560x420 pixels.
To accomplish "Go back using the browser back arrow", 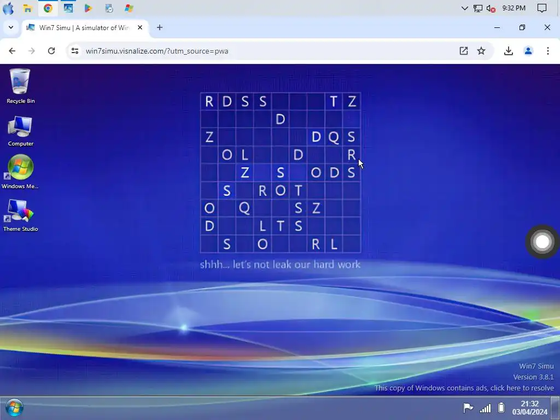I will tap(12, 51).
